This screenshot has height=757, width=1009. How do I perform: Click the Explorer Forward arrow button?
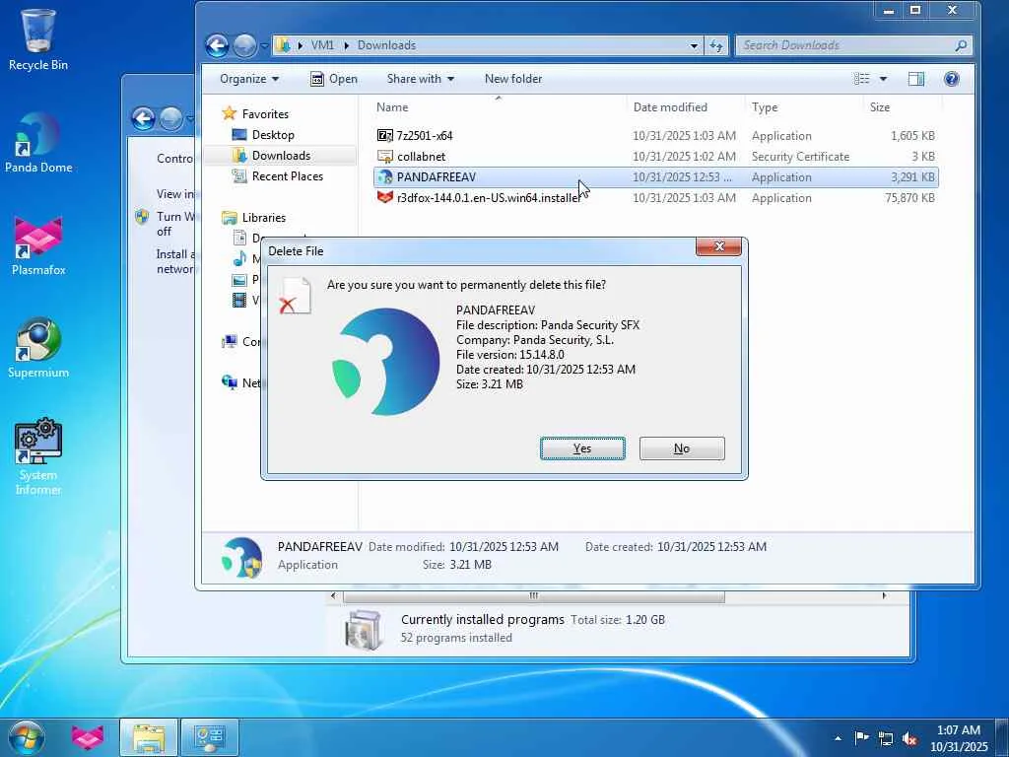[x=244, y=45]
